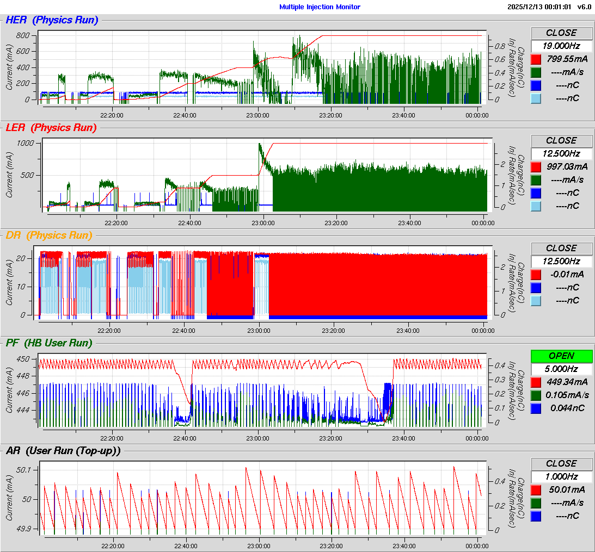Click the 0.105mA/s injection rate readout

pyautogui.click(x=565, y=395)
